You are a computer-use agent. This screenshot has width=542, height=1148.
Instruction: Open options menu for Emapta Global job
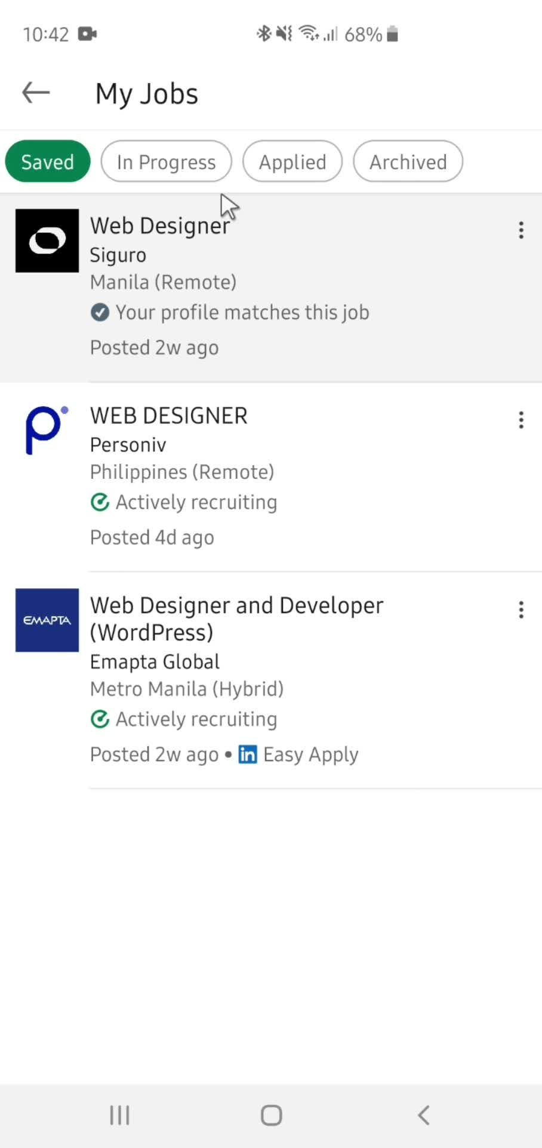pos(521,610)
